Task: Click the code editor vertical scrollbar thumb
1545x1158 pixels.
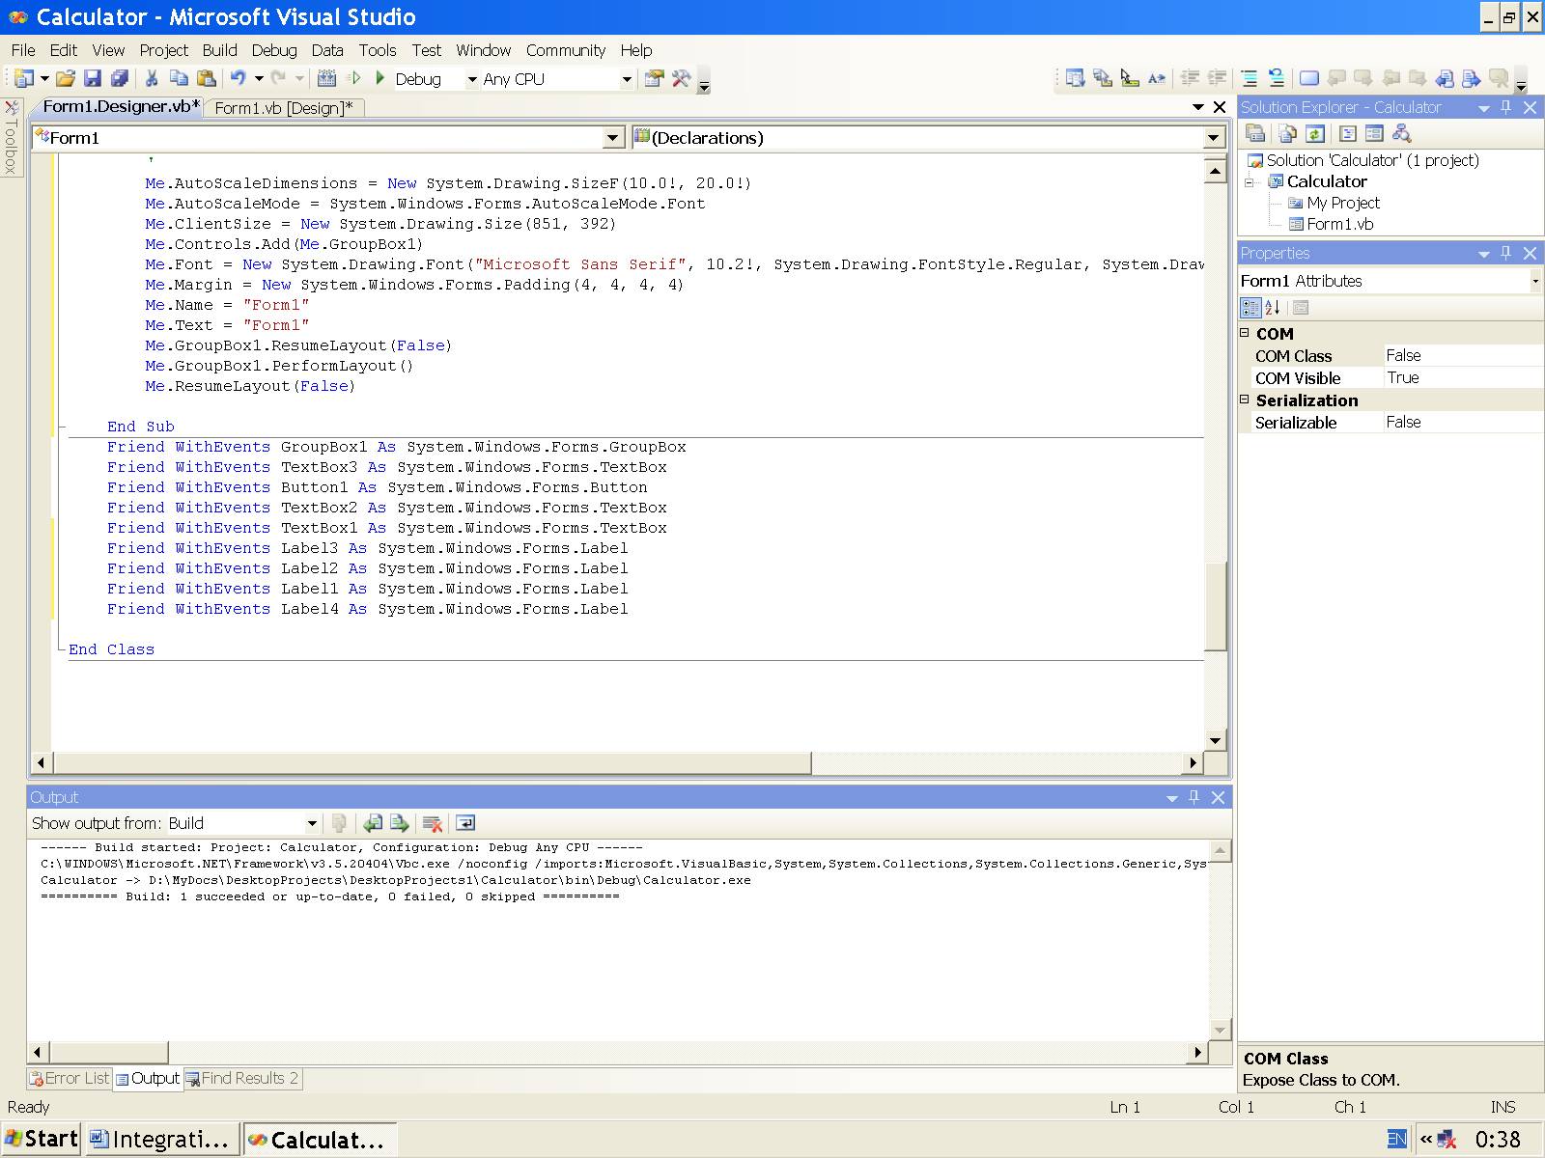Action: click(x=1216, y=607)
